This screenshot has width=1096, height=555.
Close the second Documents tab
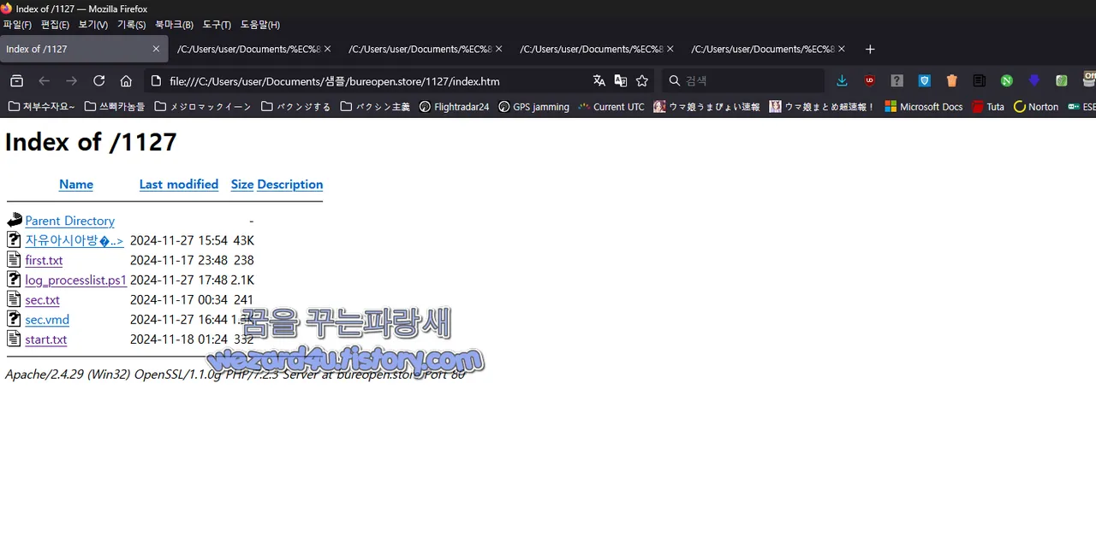[498, 50]
